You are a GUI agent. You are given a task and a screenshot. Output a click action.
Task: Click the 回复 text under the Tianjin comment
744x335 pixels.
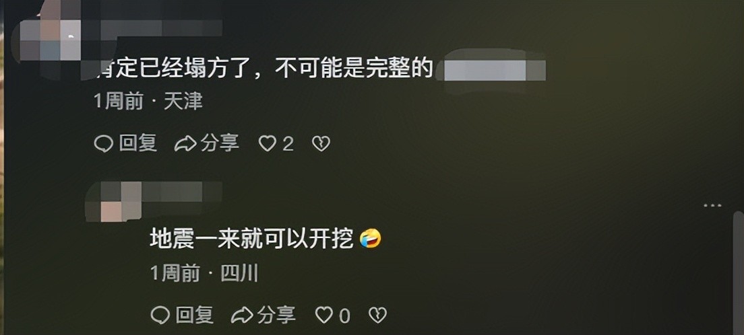137,143
